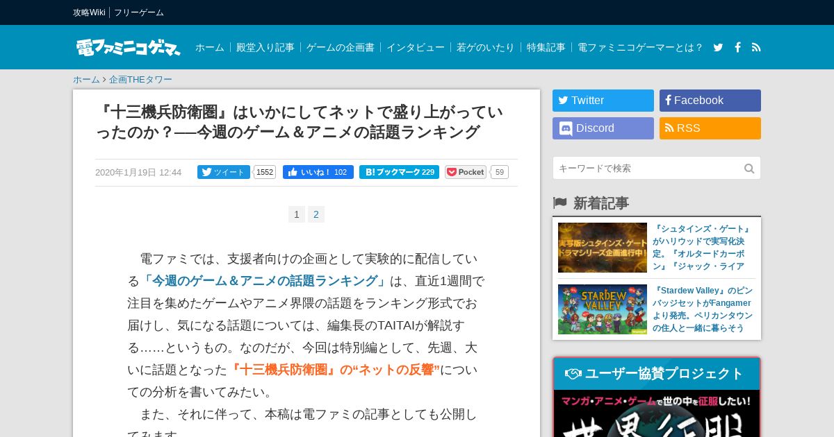Click the 企画THEタワー breadcrumb link
Viewport: 834px width, 437px height.
[140, 80]
